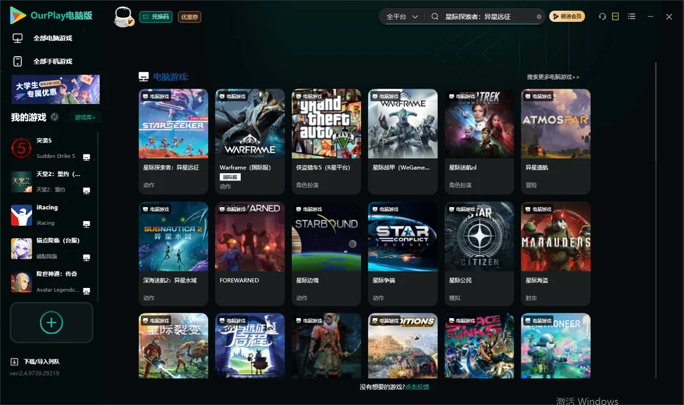Open 突袭5 Sudden Strike 5 entry

coord(51,148)
